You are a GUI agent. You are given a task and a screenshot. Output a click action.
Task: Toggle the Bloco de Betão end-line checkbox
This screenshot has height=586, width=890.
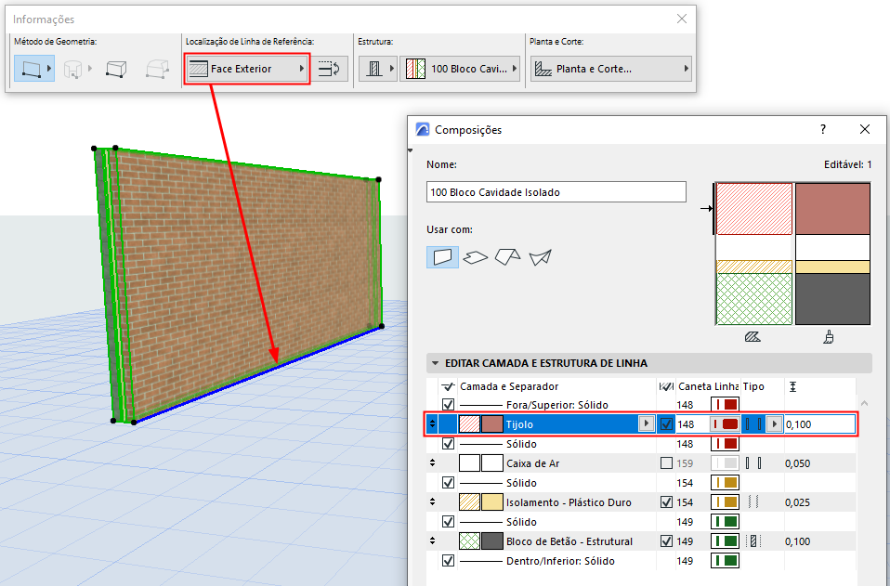point(666,541)
